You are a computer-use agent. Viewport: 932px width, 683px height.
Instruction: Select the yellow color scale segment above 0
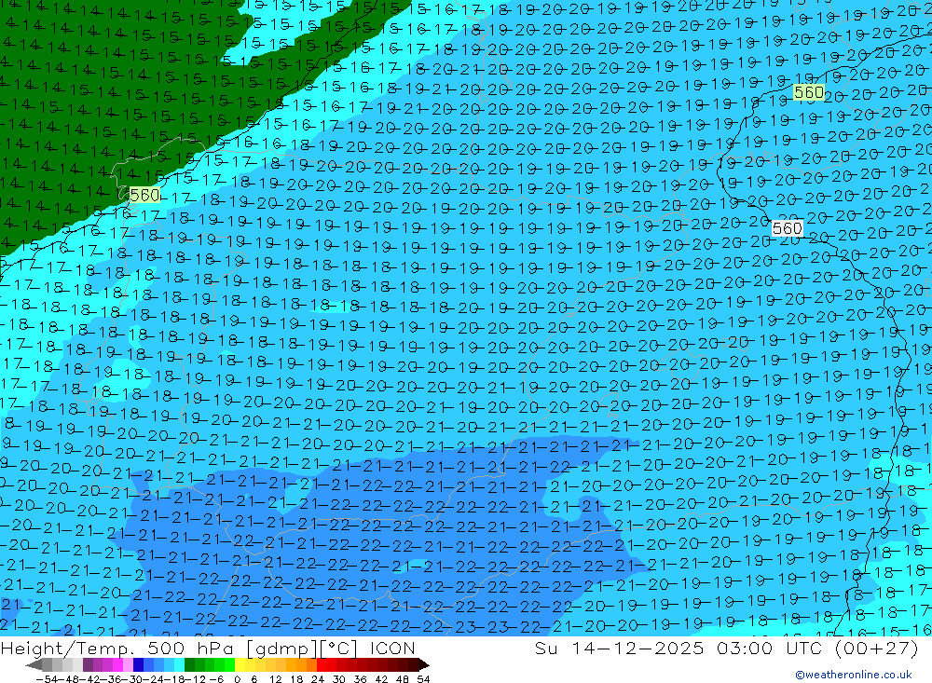coord(240,665)
